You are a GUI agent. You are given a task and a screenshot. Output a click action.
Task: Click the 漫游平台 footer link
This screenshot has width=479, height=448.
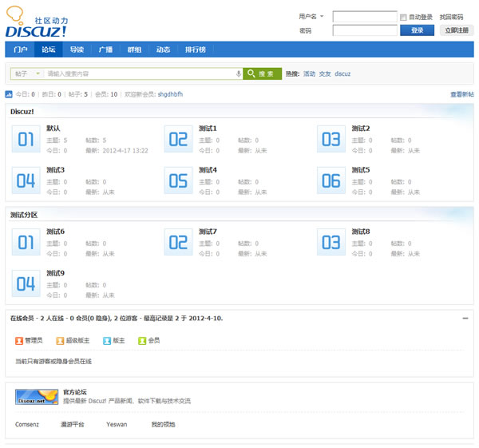click(73, 425)
